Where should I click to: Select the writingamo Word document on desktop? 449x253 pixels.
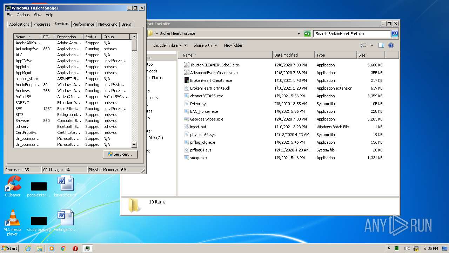pyautogui.click(x=66, y=221)
